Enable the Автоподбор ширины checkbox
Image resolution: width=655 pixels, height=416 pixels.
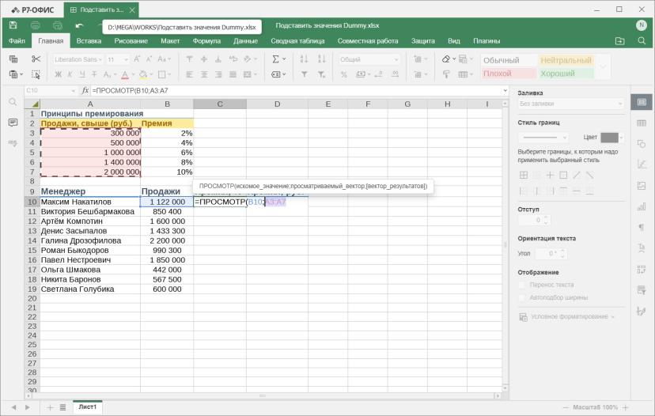(x=522, y=298)
